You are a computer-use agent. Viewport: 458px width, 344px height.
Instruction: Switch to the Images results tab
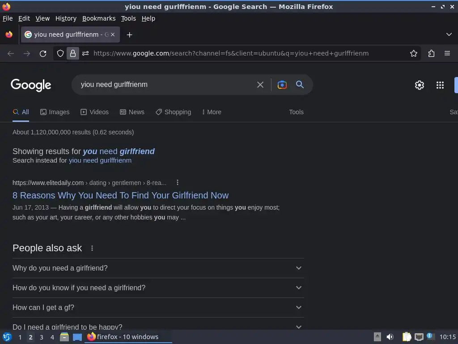55,112
